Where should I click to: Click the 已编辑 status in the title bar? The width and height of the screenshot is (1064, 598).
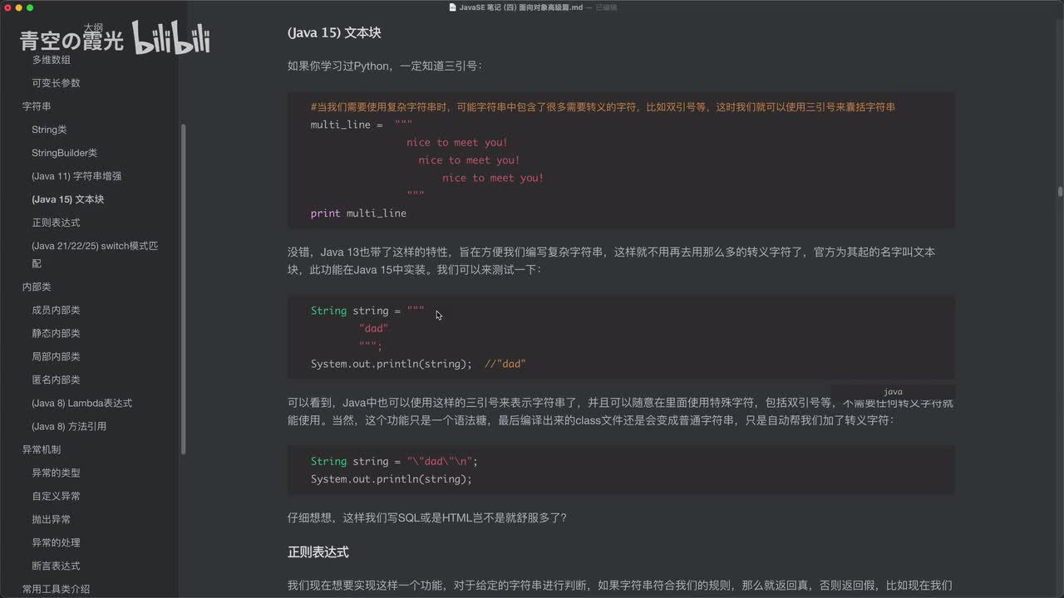pyautogui.click(x=606, y=7)
